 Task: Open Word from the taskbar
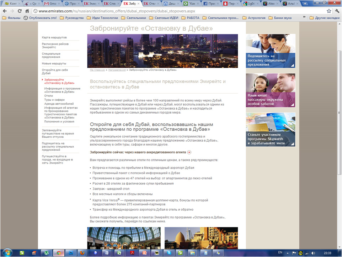(107, 253)
